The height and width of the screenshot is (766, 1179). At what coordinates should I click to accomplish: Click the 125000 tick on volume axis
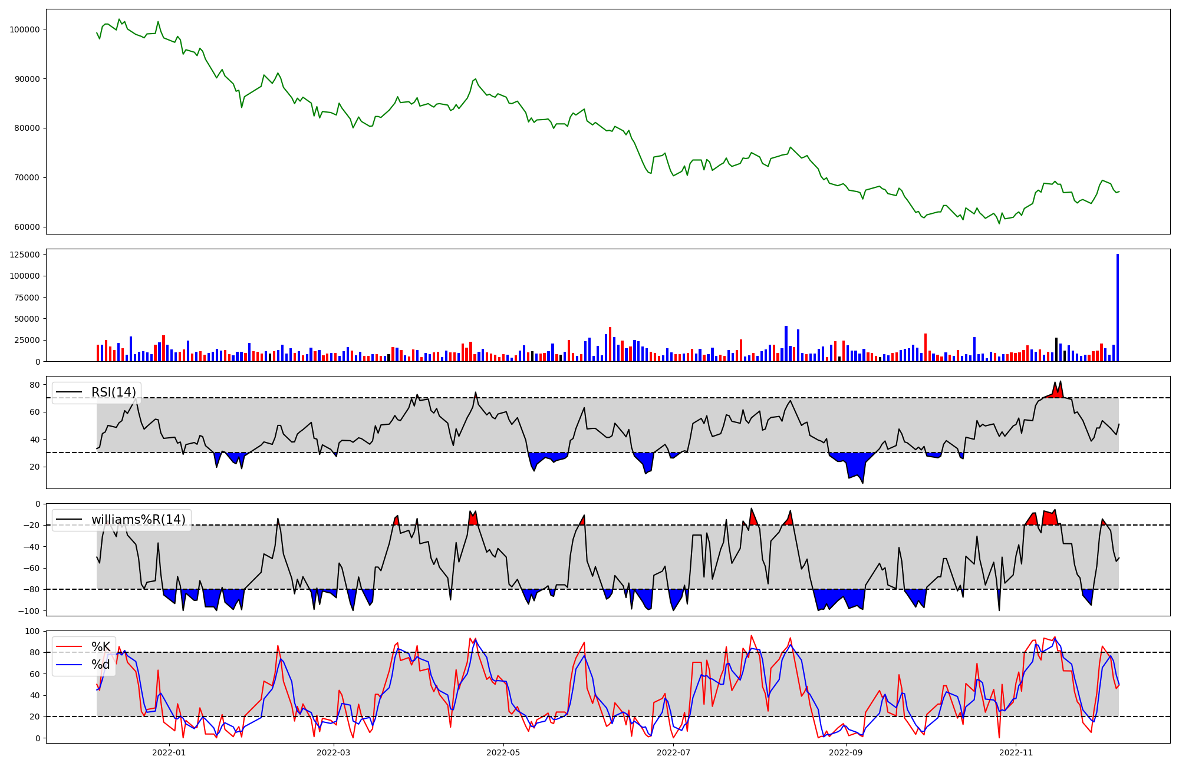[x=25, y=255]
